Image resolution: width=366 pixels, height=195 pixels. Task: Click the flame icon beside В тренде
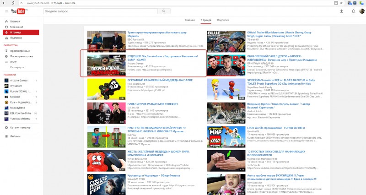(6, 32)
